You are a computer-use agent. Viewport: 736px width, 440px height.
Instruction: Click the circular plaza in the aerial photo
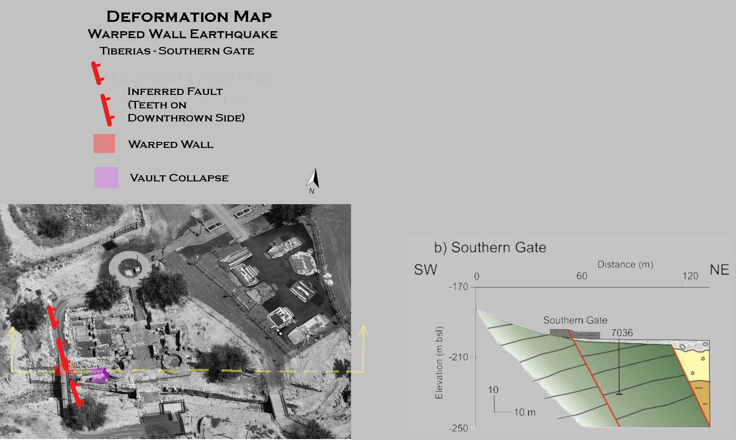click(129, 267)
